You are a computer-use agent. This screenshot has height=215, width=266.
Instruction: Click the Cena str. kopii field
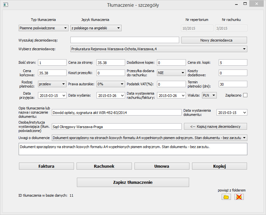coord(233,62)
